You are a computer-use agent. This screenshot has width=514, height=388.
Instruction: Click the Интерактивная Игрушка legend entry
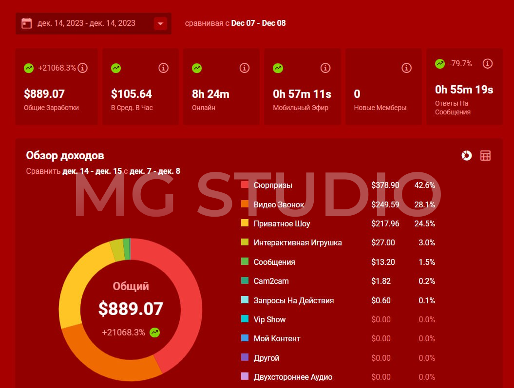coord(297,243)
